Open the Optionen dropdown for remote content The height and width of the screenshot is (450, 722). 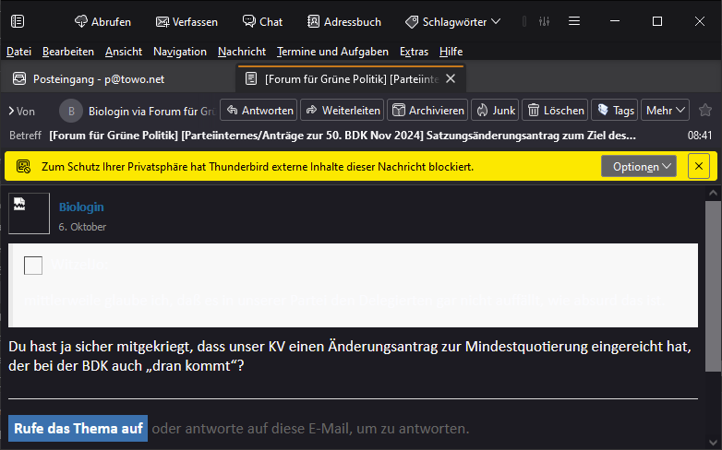coord(639,166)
